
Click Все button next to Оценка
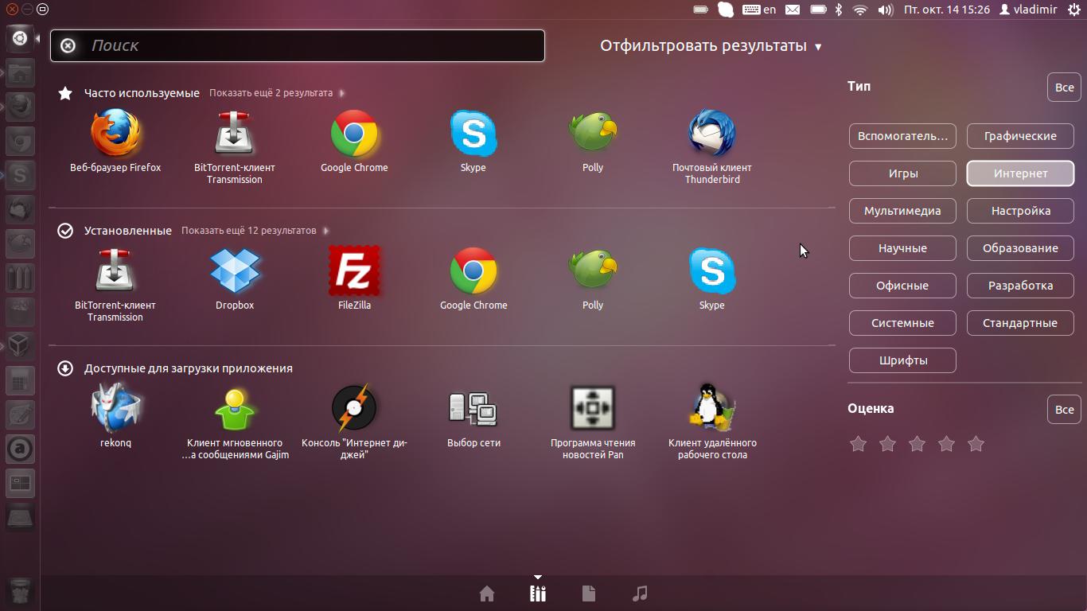[1064, 410]
